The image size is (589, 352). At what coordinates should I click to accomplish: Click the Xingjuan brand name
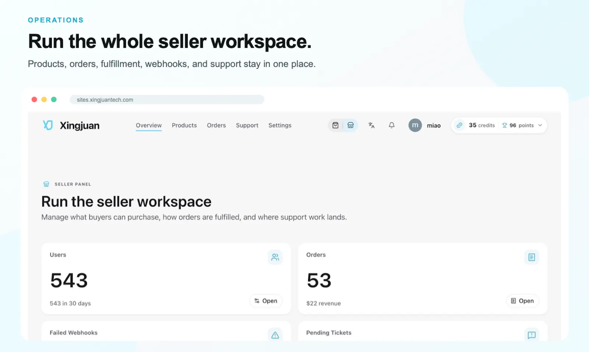click(80, 126)
